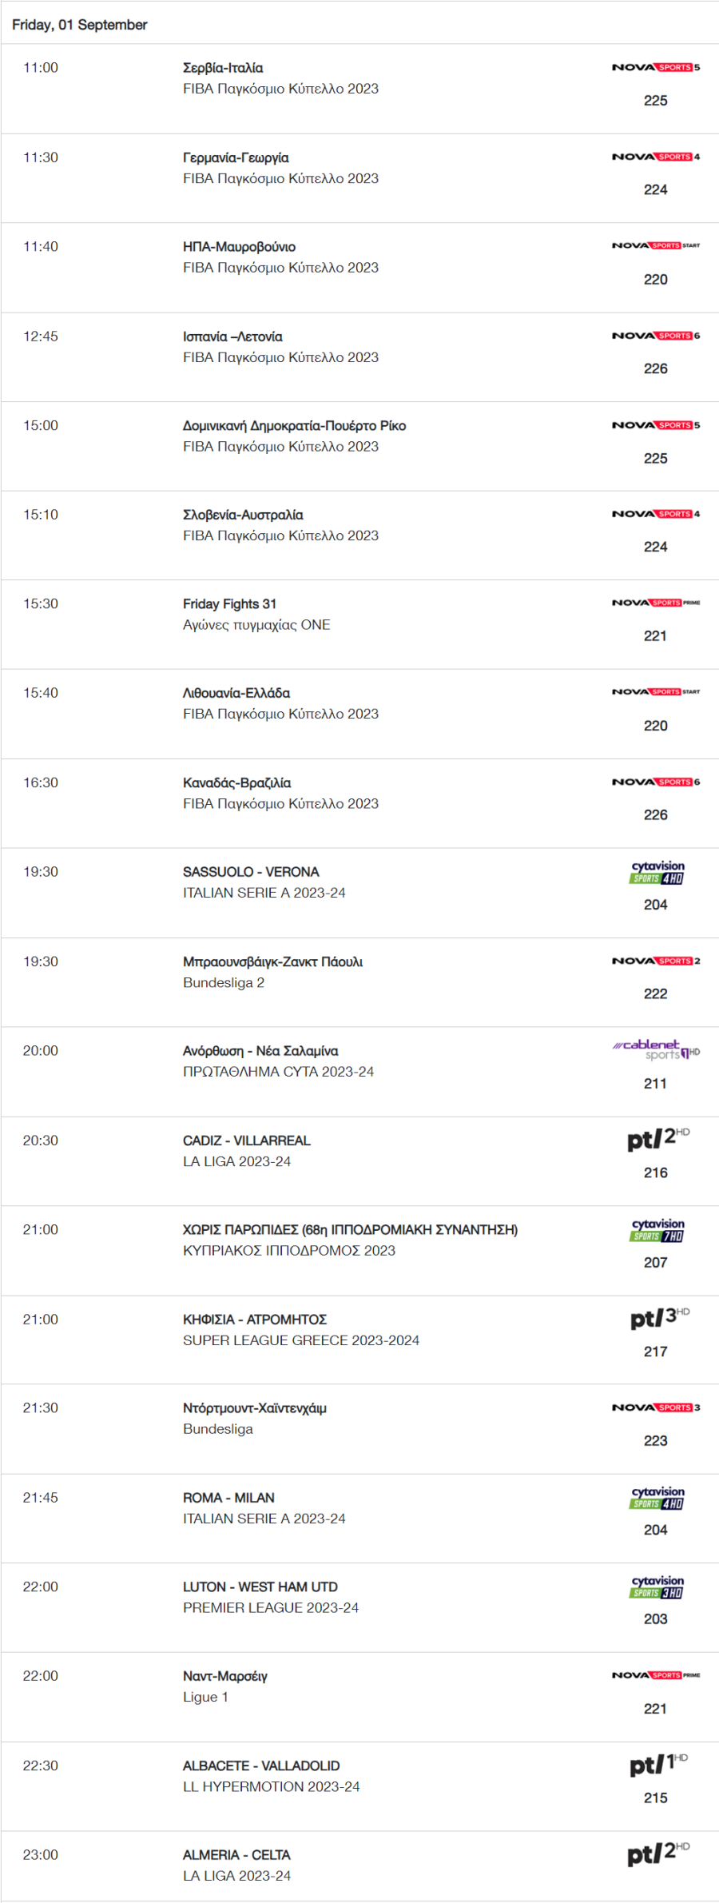Click the Cytavision Sports 4 HD logo for SASSUOLO - VERONA
Image resolution: width=719 pixels, height=1903 pixels.
tap(657, 872)
